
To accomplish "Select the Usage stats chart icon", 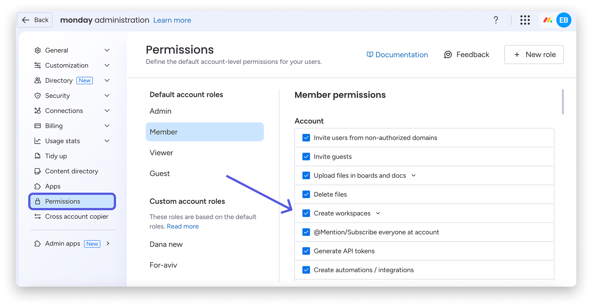I will click(x=38, y=141).
